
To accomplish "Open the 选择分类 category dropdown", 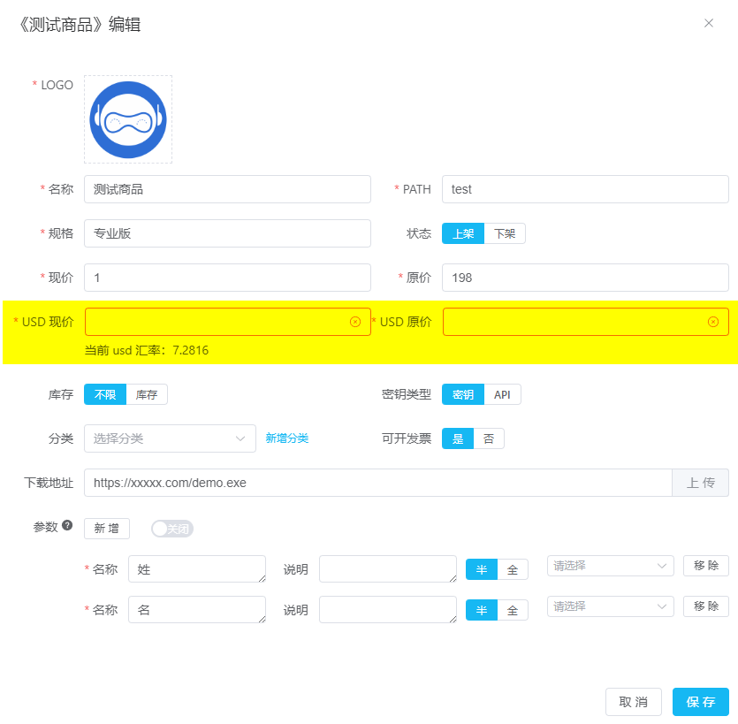I will pyautogui.click(x=170, y=438).
